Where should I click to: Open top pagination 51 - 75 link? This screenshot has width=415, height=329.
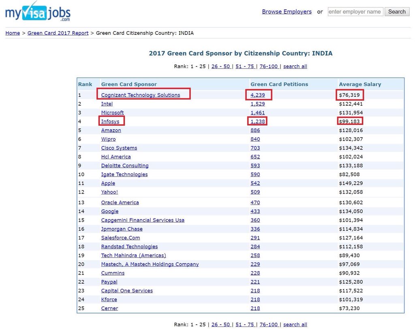[x=245, y=66]
